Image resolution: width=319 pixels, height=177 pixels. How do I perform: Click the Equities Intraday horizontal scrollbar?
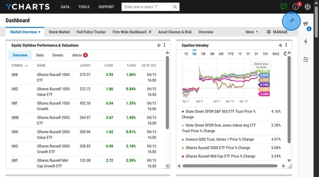click(230, 166)
